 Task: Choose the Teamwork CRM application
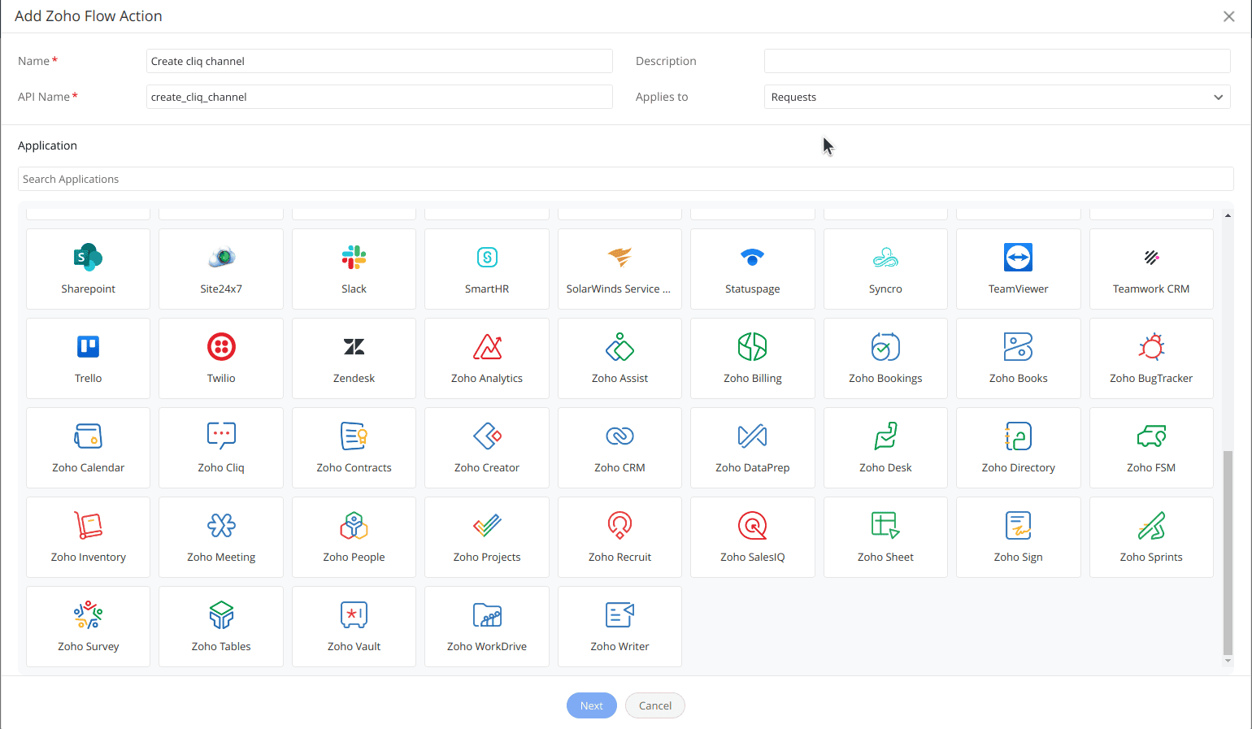pos(1151,269)
